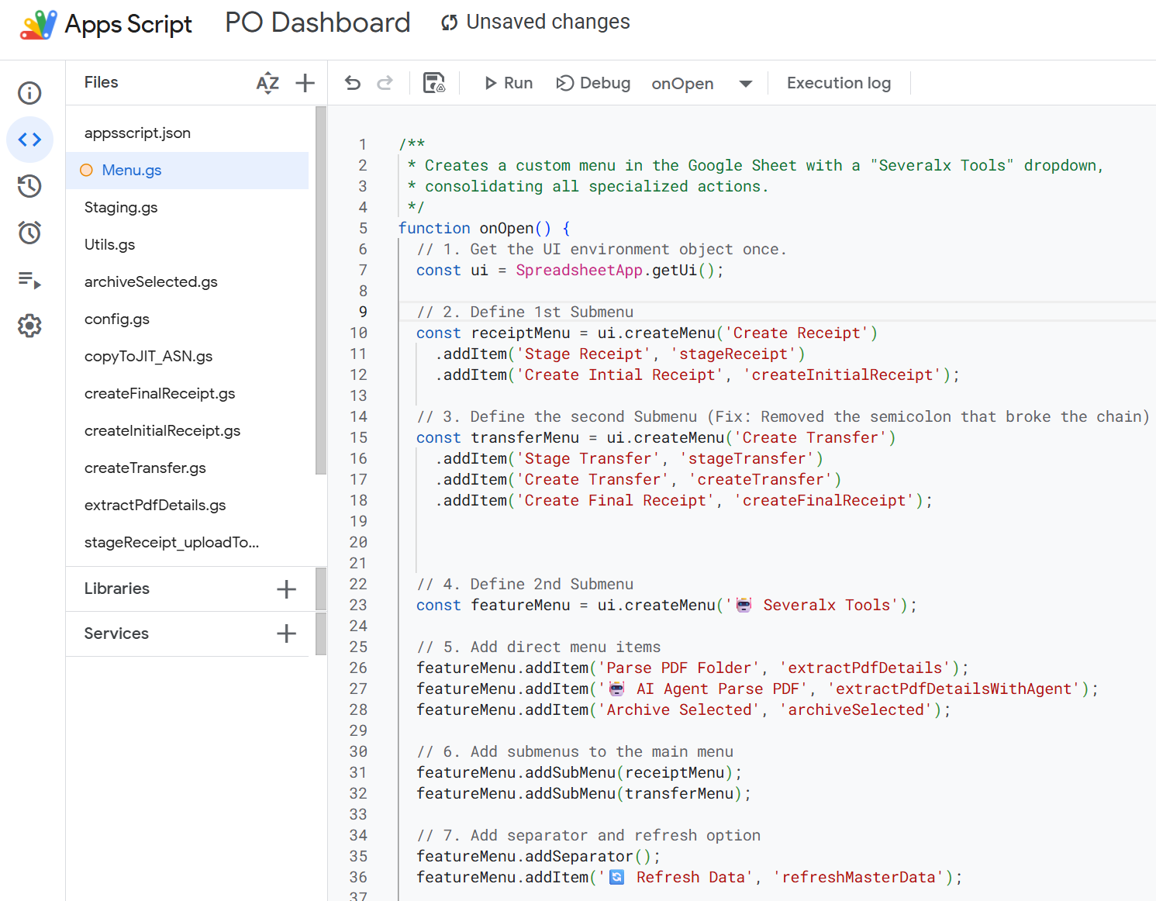1156x901 pixels.
Task: Open Project History clock-arrow icon
Action: click(29, 186)
